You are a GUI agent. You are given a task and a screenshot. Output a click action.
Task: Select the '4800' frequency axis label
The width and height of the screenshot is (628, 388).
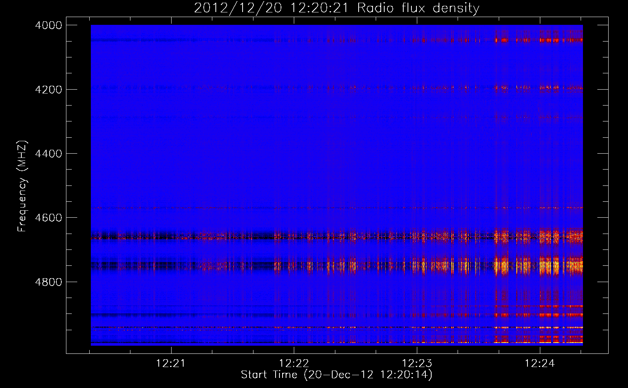point(49,282)
